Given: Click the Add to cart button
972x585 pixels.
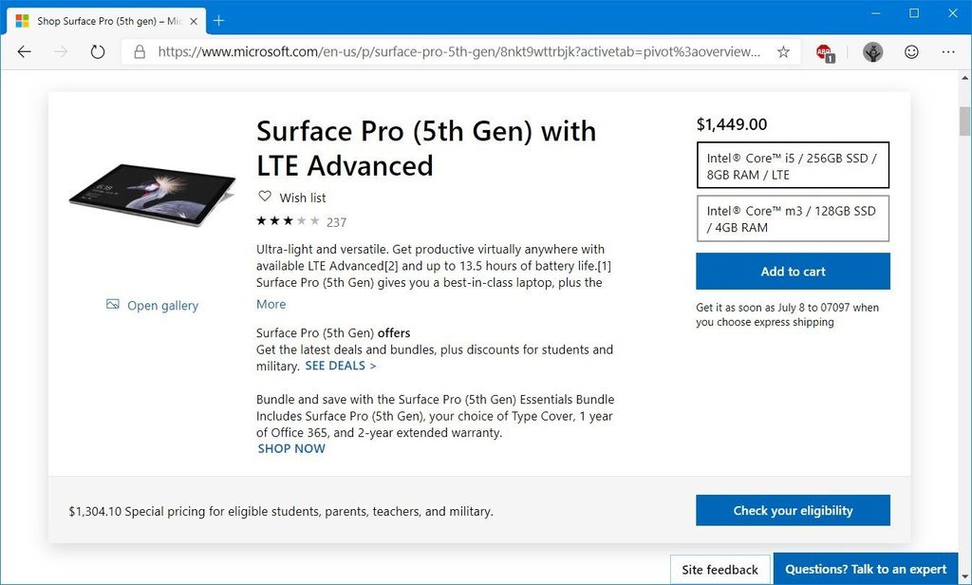Looking at the screenshot, I should pyautogui.click(x=793, y=271).
